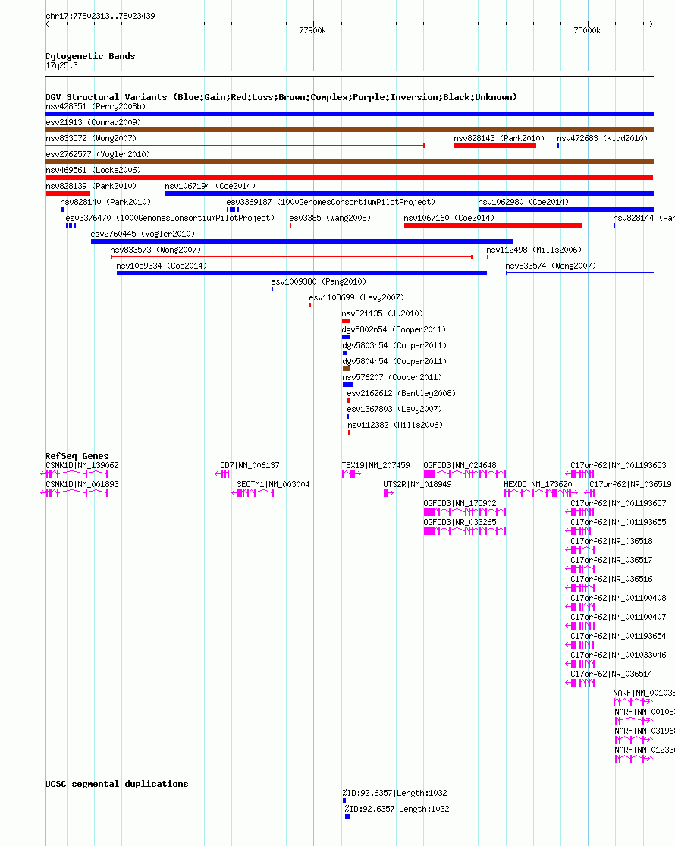Open C17orf62|NM_001033046 label
Viewport: 675px width, 846px height.
[618, 655]
